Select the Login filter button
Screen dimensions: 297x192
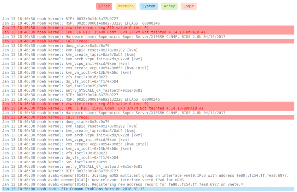click(x=189, y=6)
